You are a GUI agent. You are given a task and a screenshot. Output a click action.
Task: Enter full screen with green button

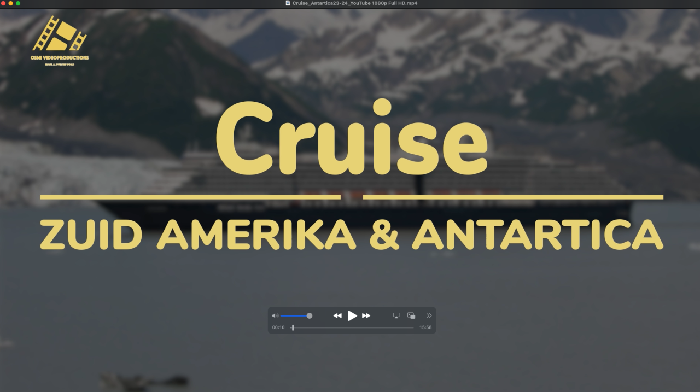[18, 3]
